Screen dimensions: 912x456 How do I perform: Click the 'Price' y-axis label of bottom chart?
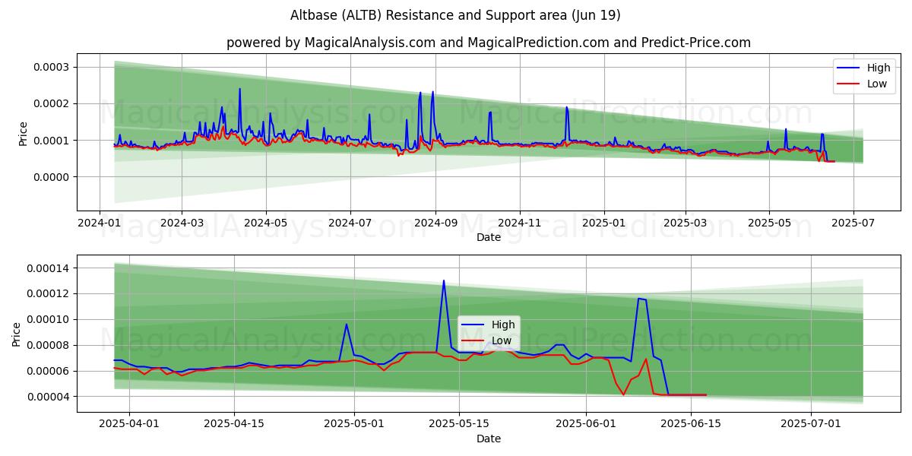click(x=16, y=334)
